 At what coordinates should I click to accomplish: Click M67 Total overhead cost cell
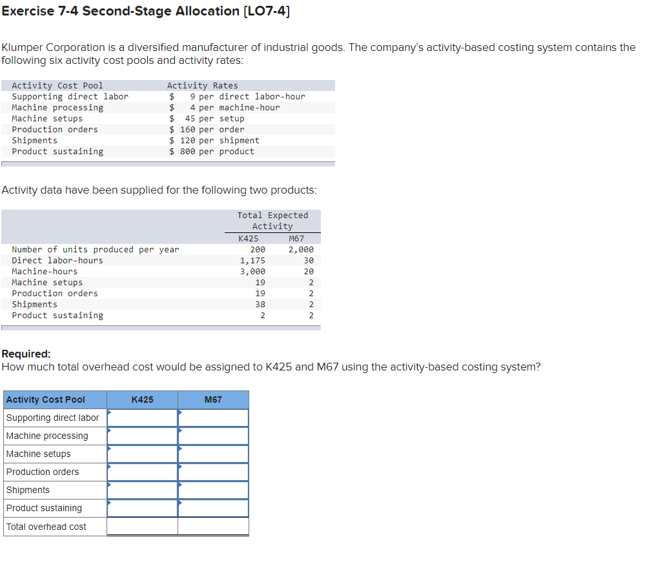point(213,527)
